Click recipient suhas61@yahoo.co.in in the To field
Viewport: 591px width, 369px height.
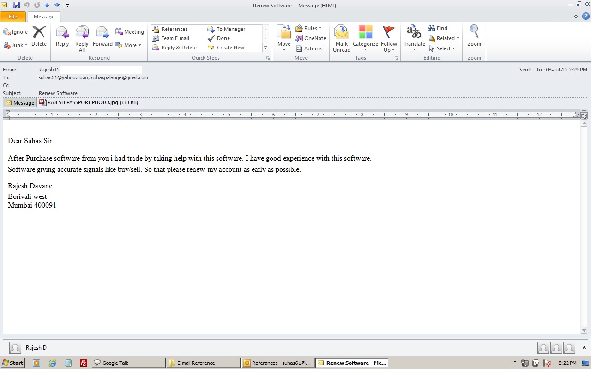(63, 77)
